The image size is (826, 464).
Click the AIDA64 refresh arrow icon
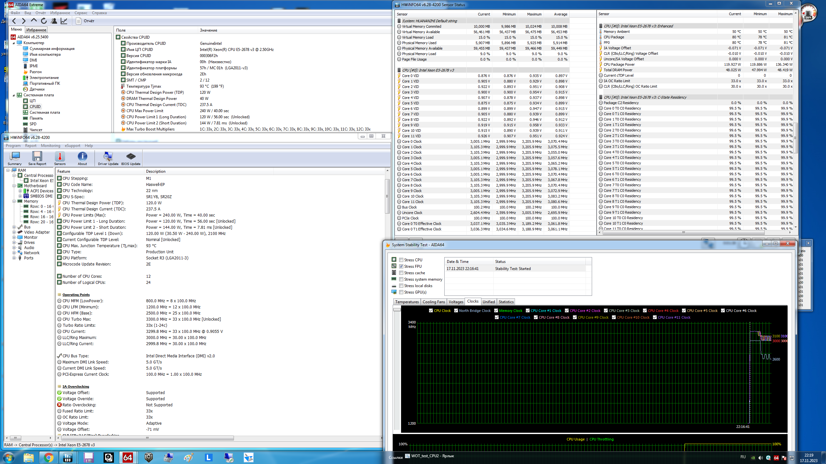44,21
